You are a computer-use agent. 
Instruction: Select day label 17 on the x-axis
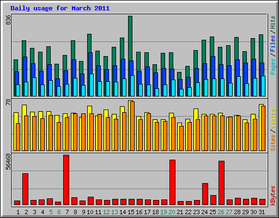pyautogui.click(x=147, y=212)
